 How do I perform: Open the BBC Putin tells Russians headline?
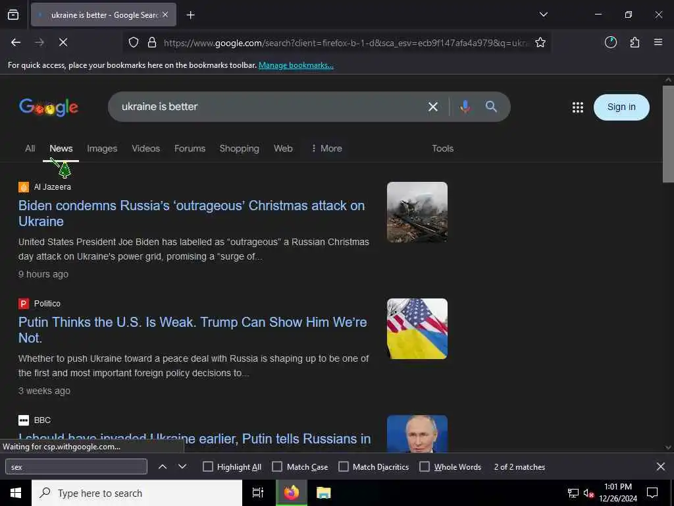[194, 440]
